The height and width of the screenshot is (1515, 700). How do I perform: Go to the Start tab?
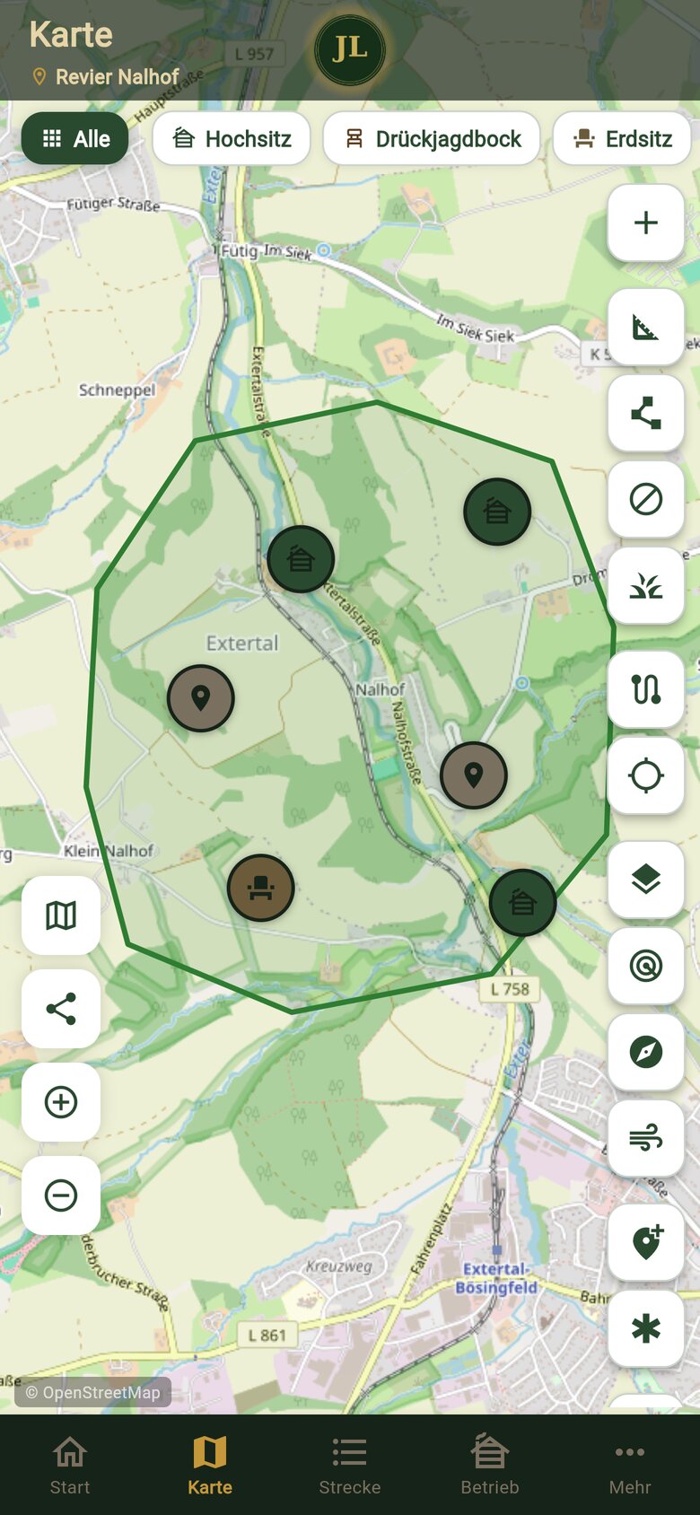70,1465
